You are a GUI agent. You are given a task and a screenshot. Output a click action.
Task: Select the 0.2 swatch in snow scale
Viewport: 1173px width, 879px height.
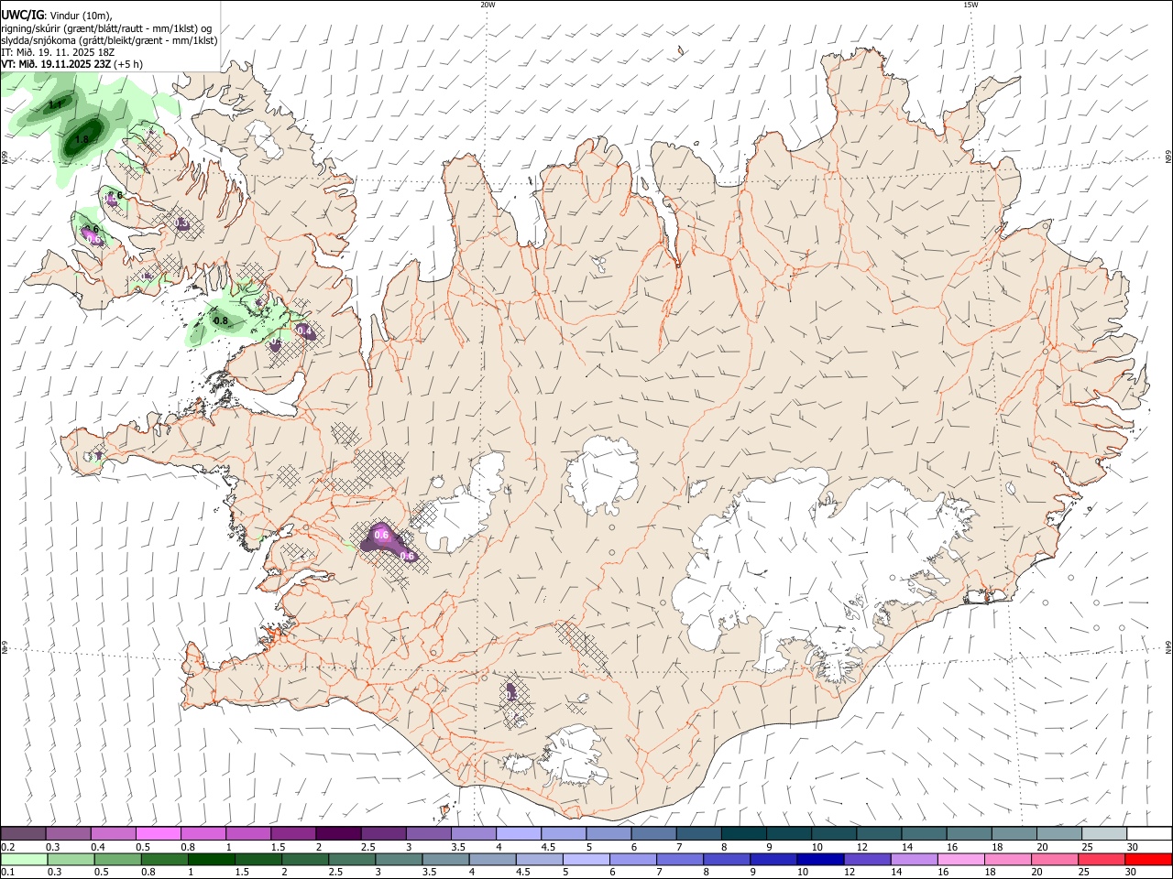click(x=23, y=833)
